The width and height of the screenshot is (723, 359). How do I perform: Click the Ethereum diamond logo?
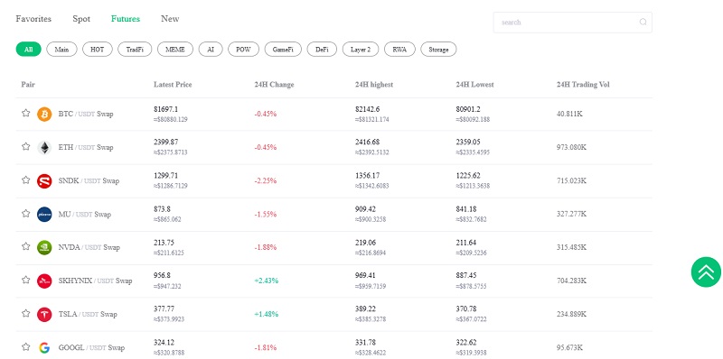pos(44,147)
